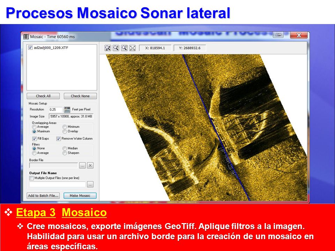The height and width of the screenshot is (251, 335).
Task: Click the Mosaic window title icon
Action: [26, 37]
